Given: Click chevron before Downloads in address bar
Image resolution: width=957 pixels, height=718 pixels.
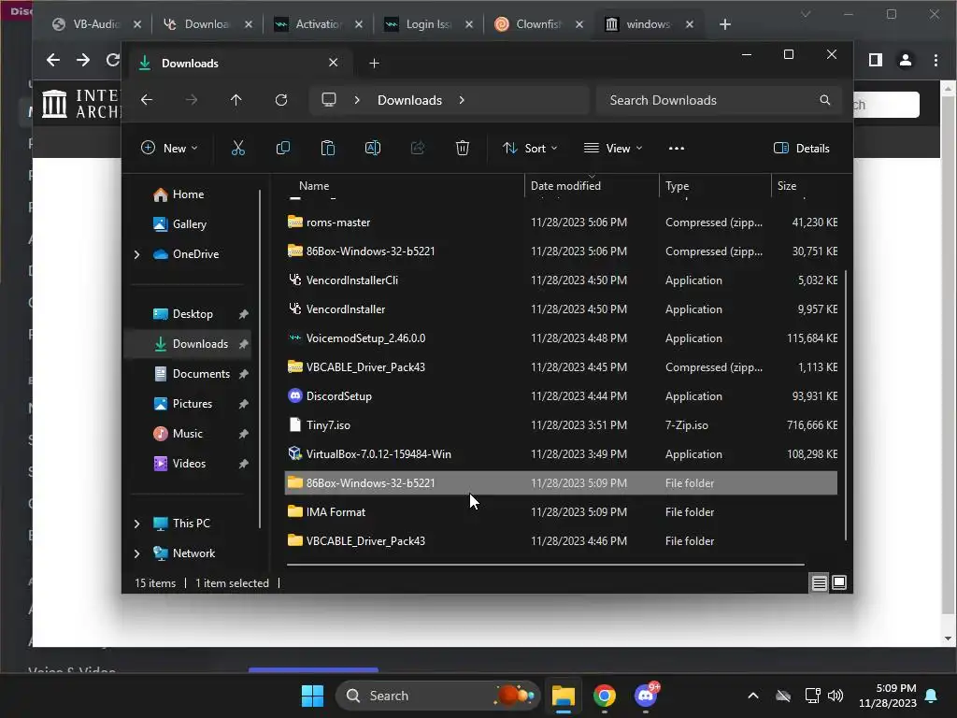Looking at the screenshot, I should click(x=357, y=100).
